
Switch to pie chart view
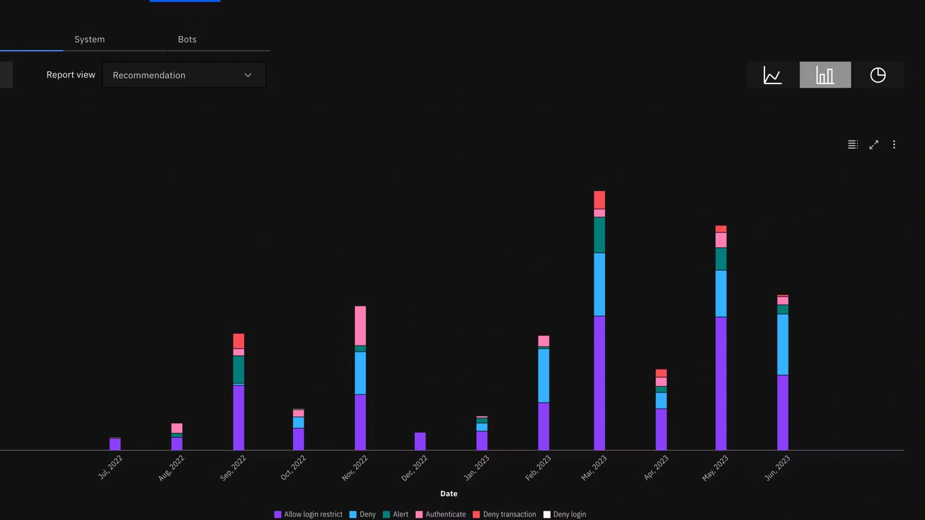[877, 75]
